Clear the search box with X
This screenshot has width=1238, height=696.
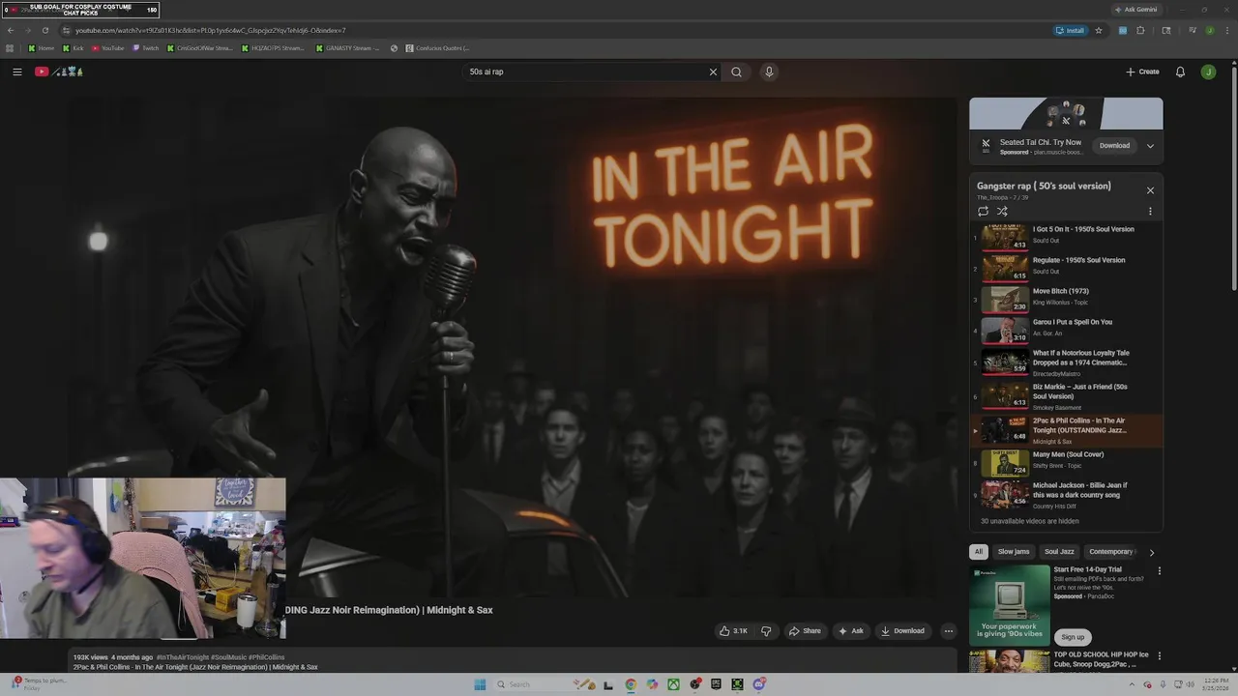pyautogui.click(x=713, y=72)
